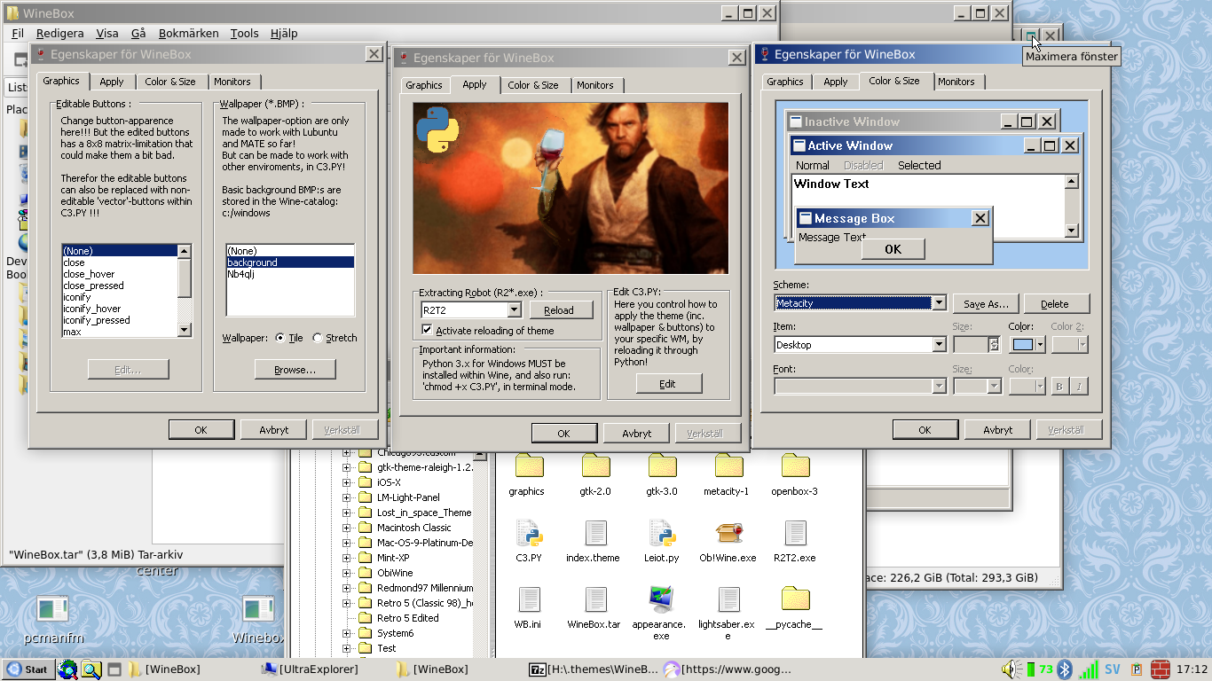Click the Reload button
Image resolution: width=1212 pixels, height=681 pixels.
coord(559,310)
